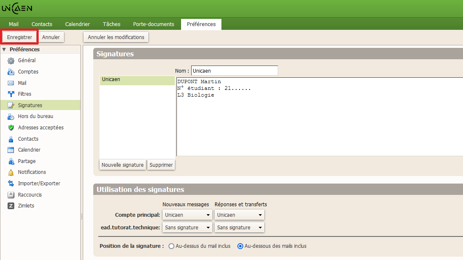This screenshot has height=260, width=463.
Task: Collapse the Préférences tree header
Action: [x=4, y=50]
